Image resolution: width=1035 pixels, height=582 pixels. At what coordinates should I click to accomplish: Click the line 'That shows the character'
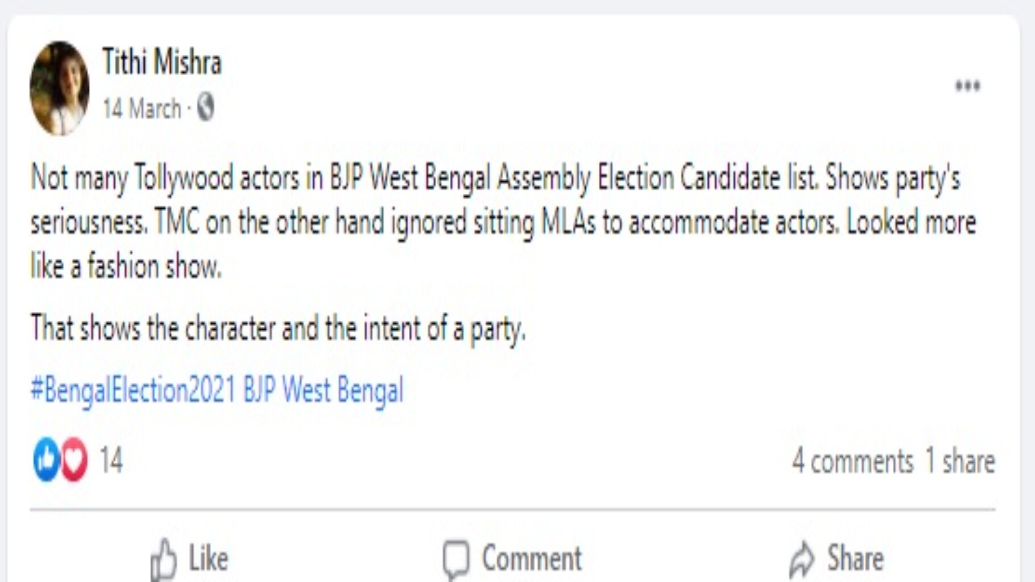point(278,329)
